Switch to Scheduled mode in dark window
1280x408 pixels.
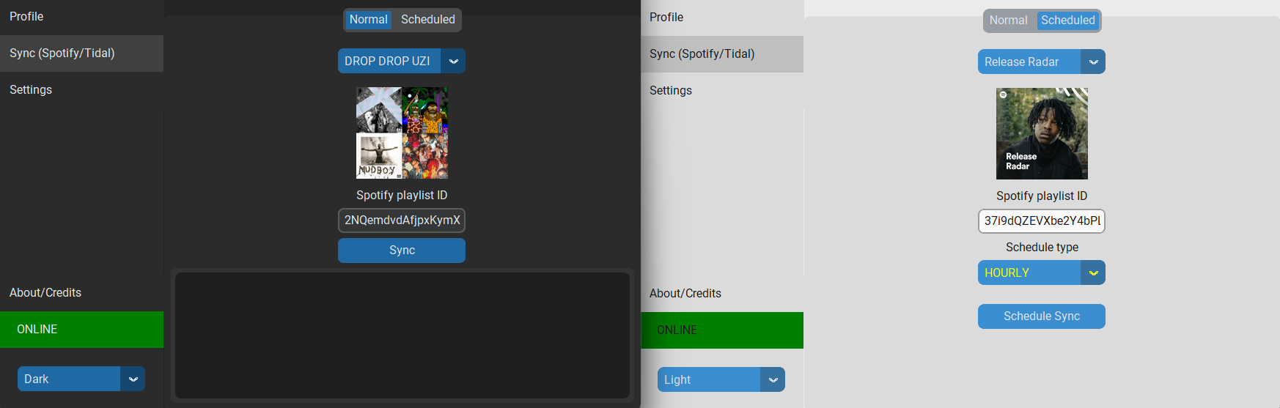[x=427, y=20]
